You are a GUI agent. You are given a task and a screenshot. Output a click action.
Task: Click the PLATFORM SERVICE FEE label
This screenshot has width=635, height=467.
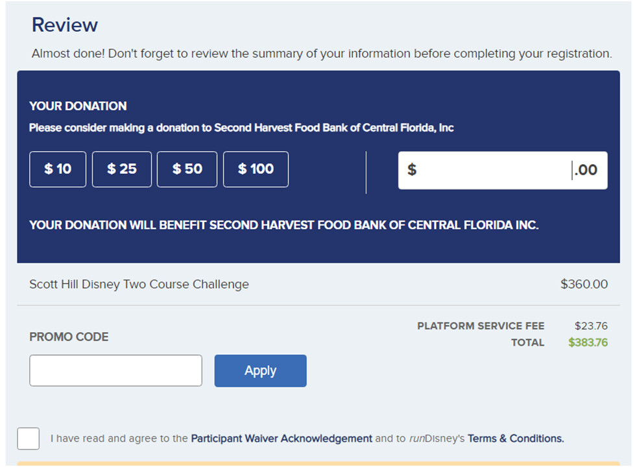[481, 326]
